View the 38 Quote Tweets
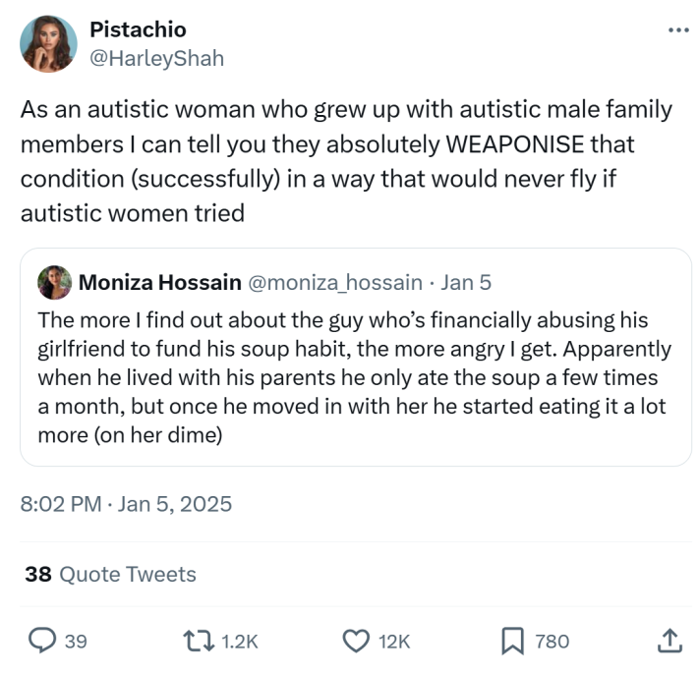This screenshot has height=673, width=698. point(110,574)
